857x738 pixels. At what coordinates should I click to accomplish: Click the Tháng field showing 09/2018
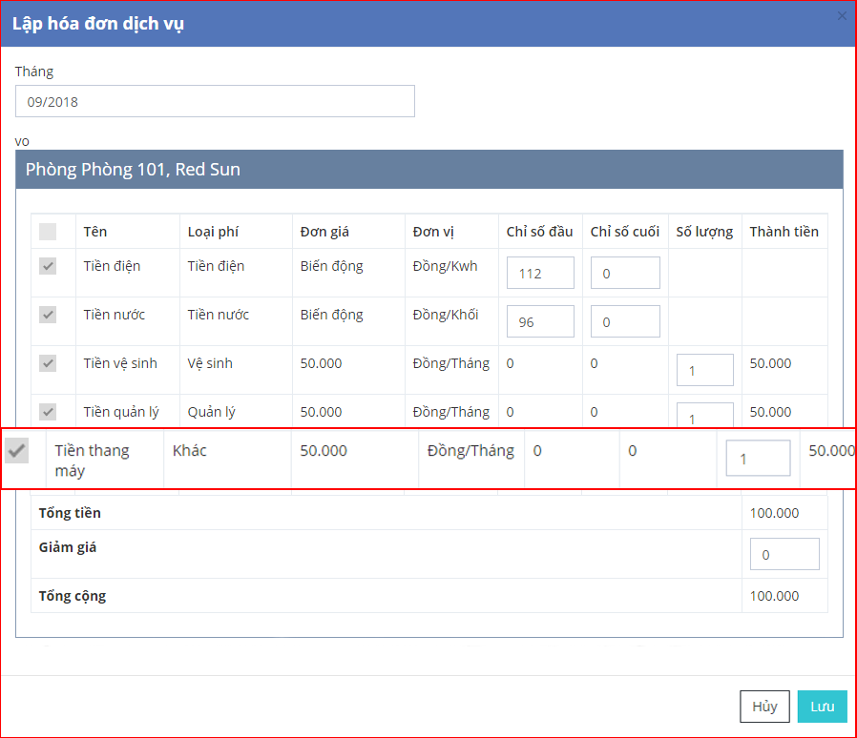(215, 101)
